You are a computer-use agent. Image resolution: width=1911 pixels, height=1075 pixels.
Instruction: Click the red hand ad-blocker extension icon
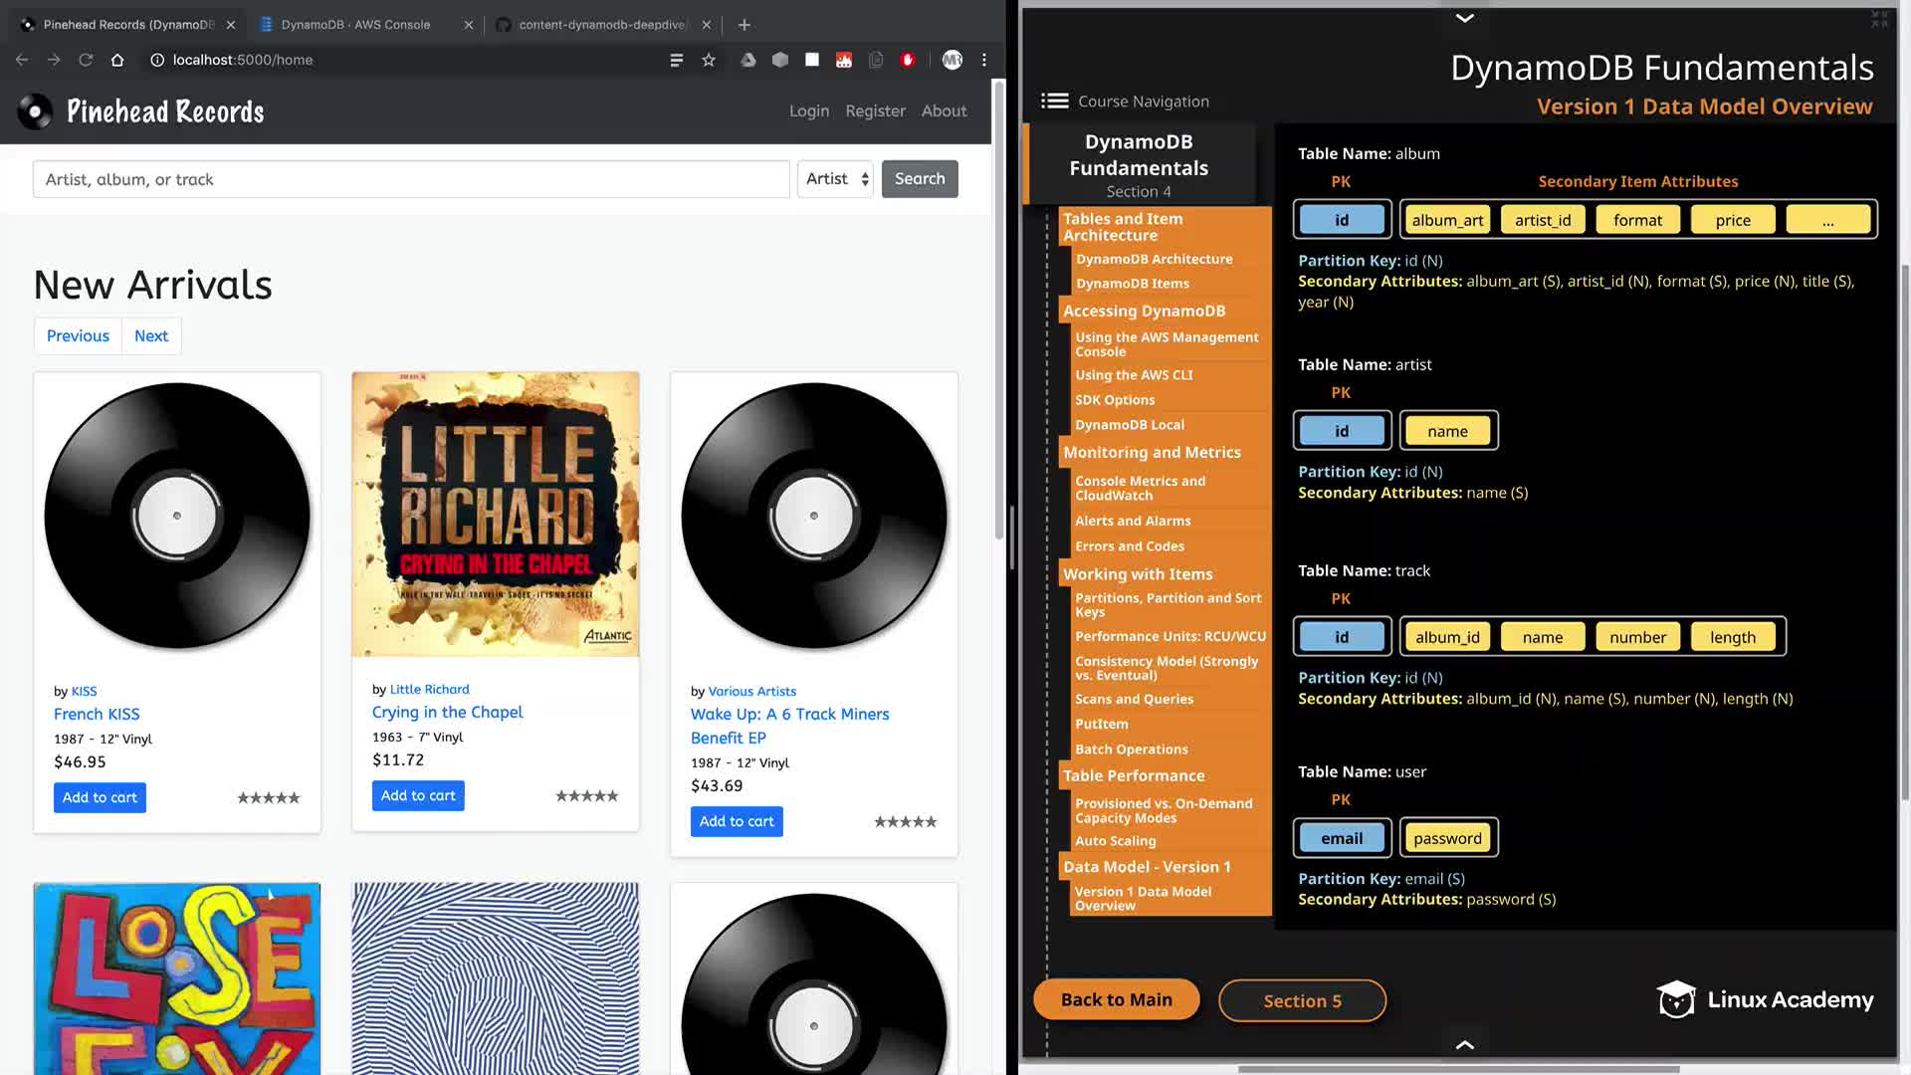click(907, 60)
